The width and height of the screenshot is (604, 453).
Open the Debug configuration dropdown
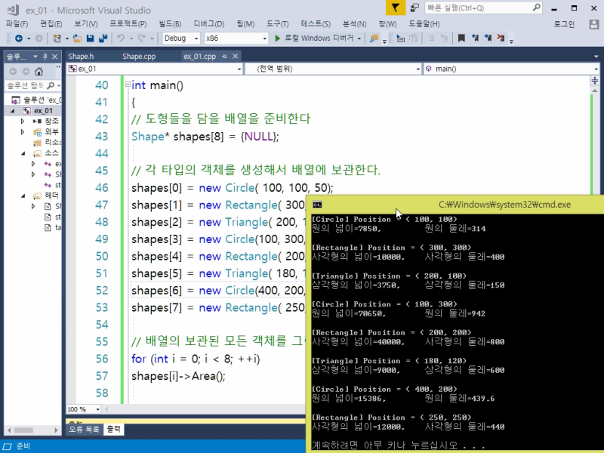pyautogui.click(x=196, y=39)
